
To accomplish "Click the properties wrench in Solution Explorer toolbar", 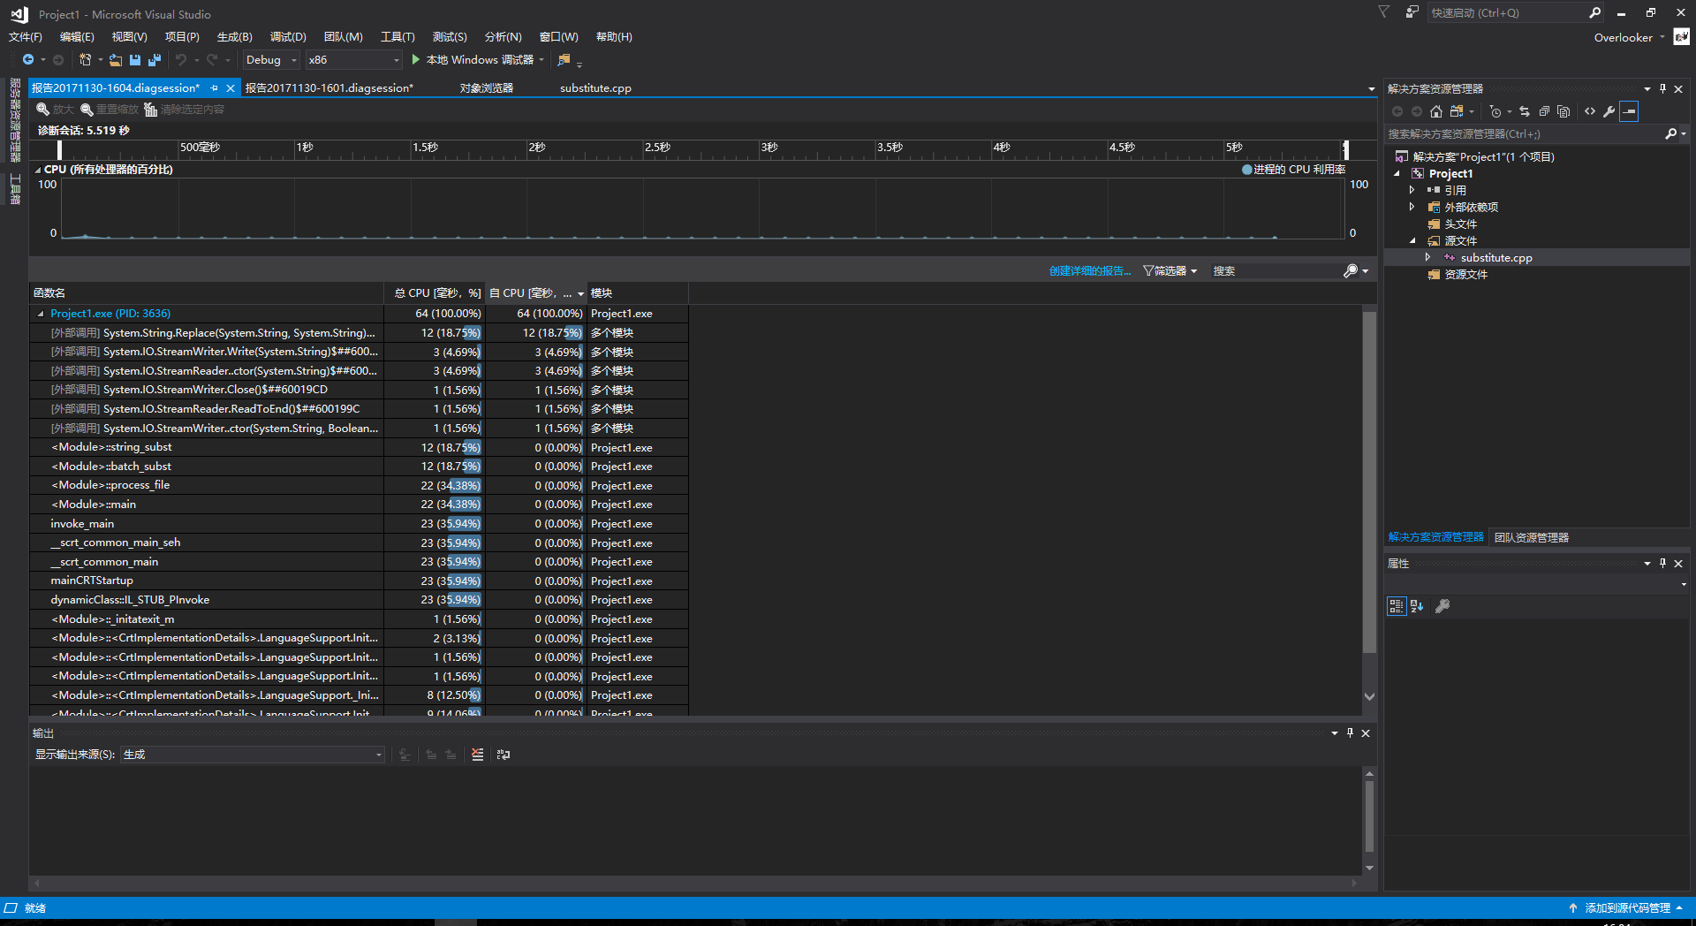I will [1609, 111].
